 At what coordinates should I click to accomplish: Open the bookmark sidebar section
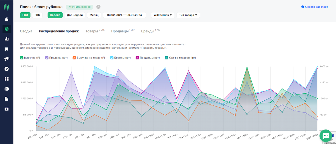pos(6,49)
